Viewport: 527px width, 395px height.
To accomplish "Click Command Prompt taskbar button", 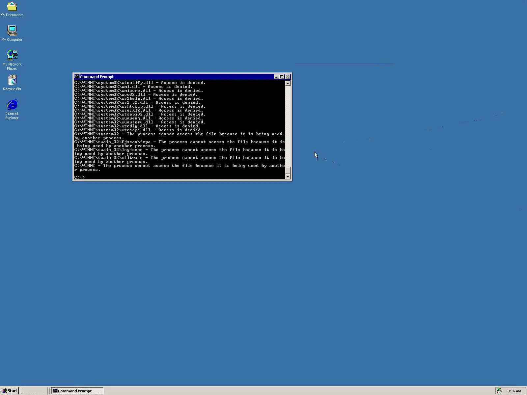I will (x=77, y=391).
